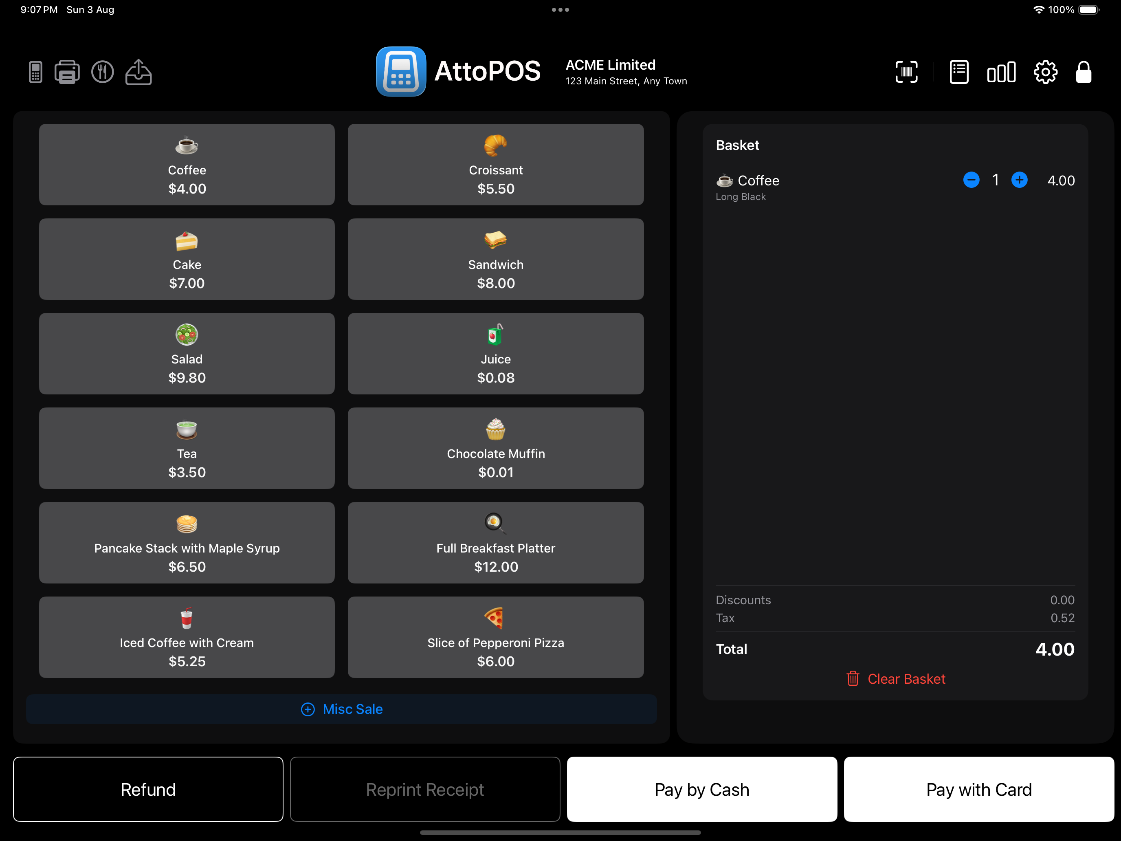Open the receipt printer icon
The image size is (1121, 841).
[66, 72]
